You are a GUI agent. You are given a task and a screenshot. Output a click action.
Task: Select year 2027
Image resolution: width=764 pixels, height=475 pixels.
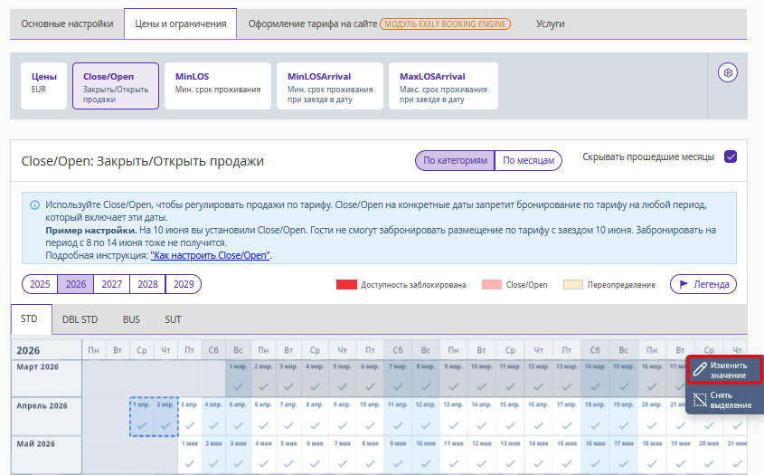pos(112,284)
